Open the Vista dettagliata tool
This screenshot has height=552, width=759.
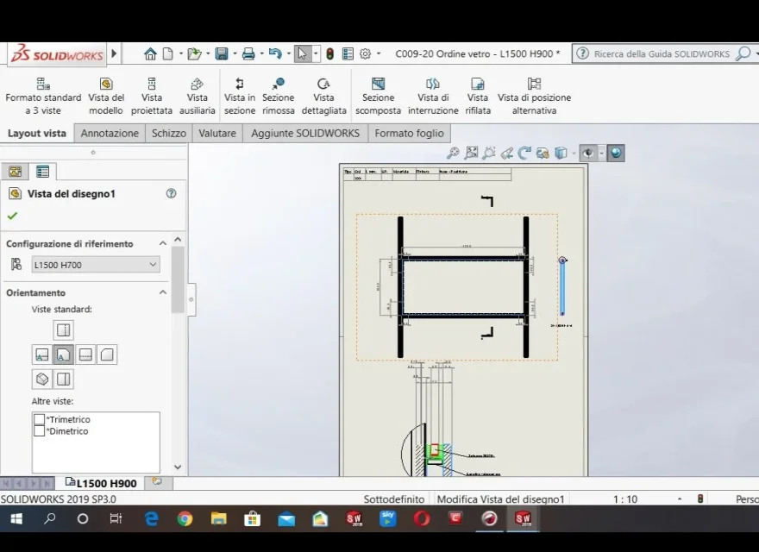(x=323, y=96)
